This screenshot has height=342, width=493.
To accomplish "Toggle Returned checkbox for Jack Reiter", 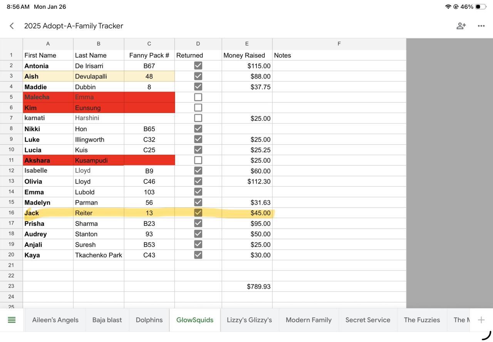I will click(198, 213).
